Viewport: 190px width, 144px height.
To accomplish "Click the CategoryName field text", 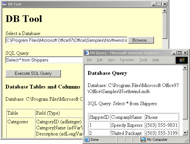I will [x=59, y=128].
